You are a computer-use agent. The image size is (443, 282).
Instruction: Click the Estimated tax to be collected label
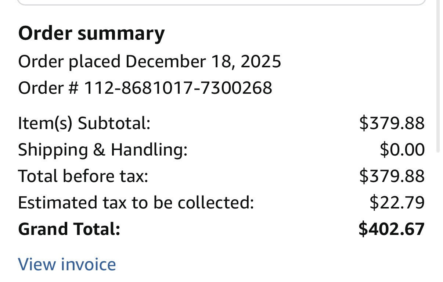(136, 203)
